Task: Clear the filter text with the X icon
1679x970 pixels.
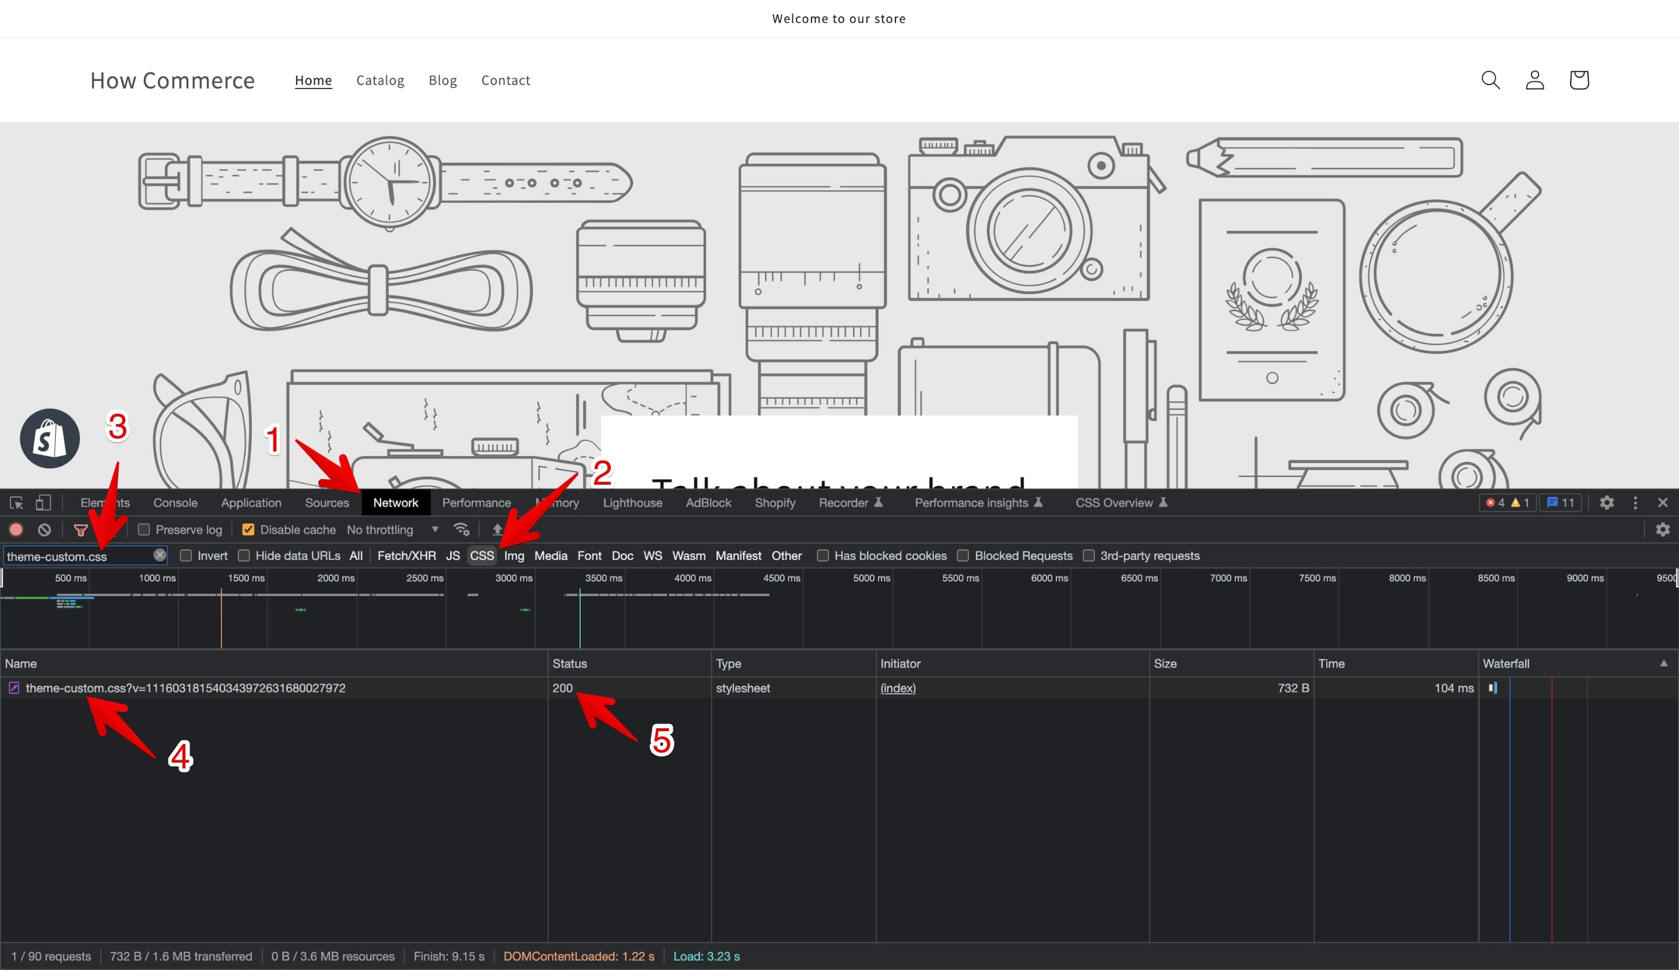Action: [159, 555]
